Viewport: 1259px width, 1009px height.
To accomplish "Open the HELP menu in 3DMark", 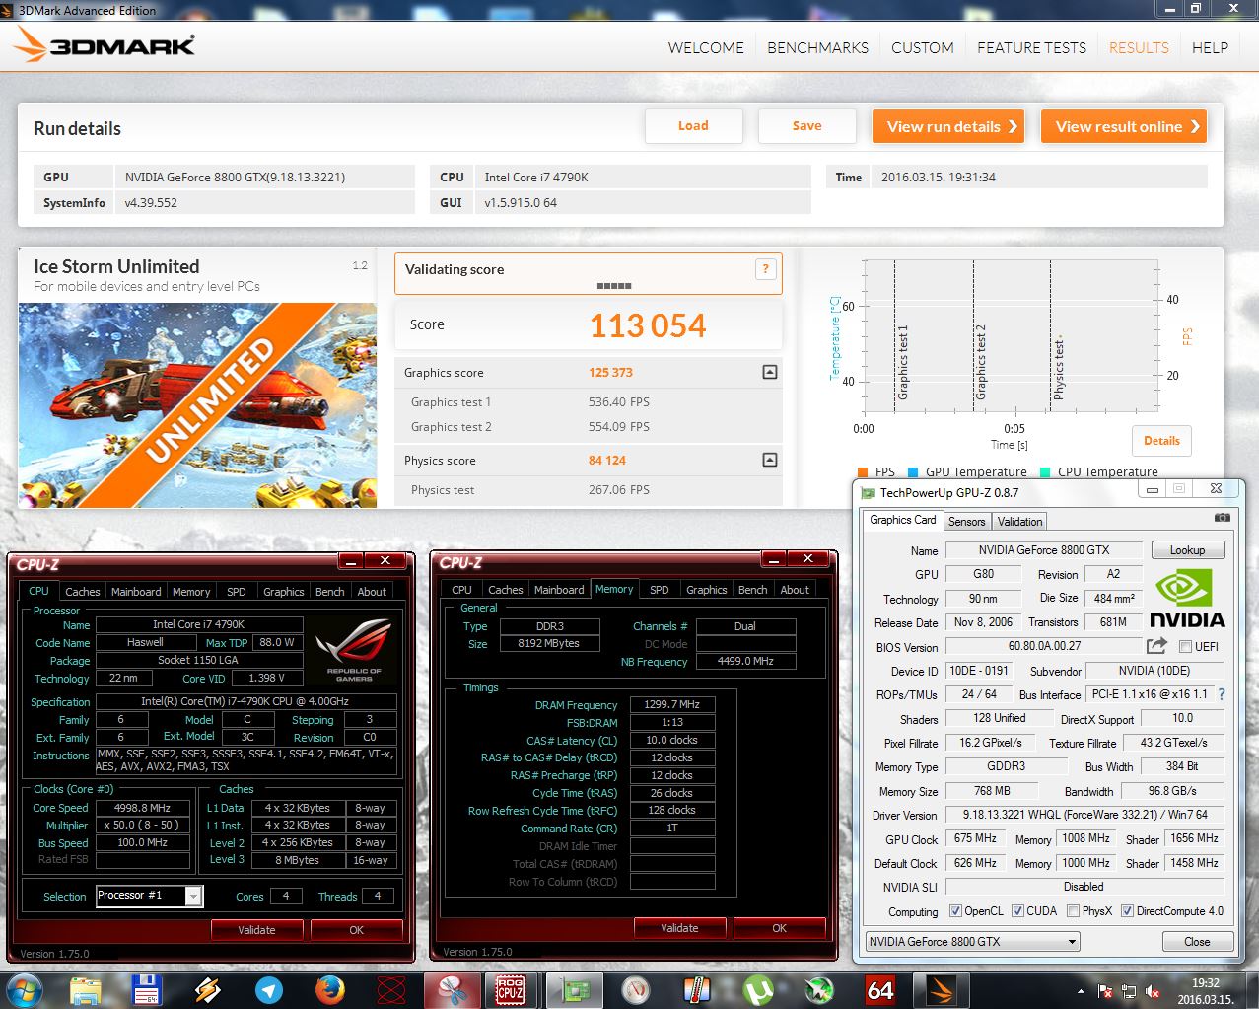I will coord(1210,47).
